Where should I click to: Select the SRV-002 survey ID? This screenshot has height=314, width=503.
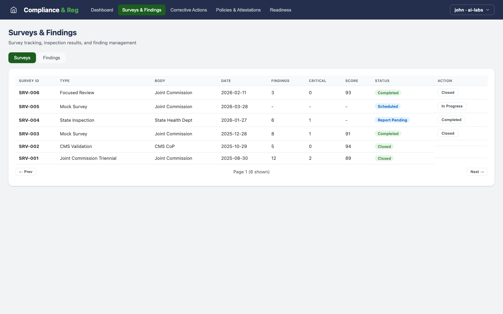click(29, 147)
